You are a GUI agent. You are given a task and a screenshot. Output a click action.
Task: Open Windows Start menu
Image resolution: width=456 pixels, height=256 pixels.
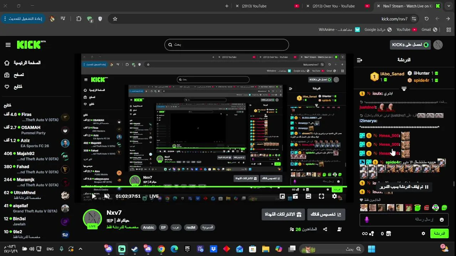pyautogui.click(x=372, y=249)
